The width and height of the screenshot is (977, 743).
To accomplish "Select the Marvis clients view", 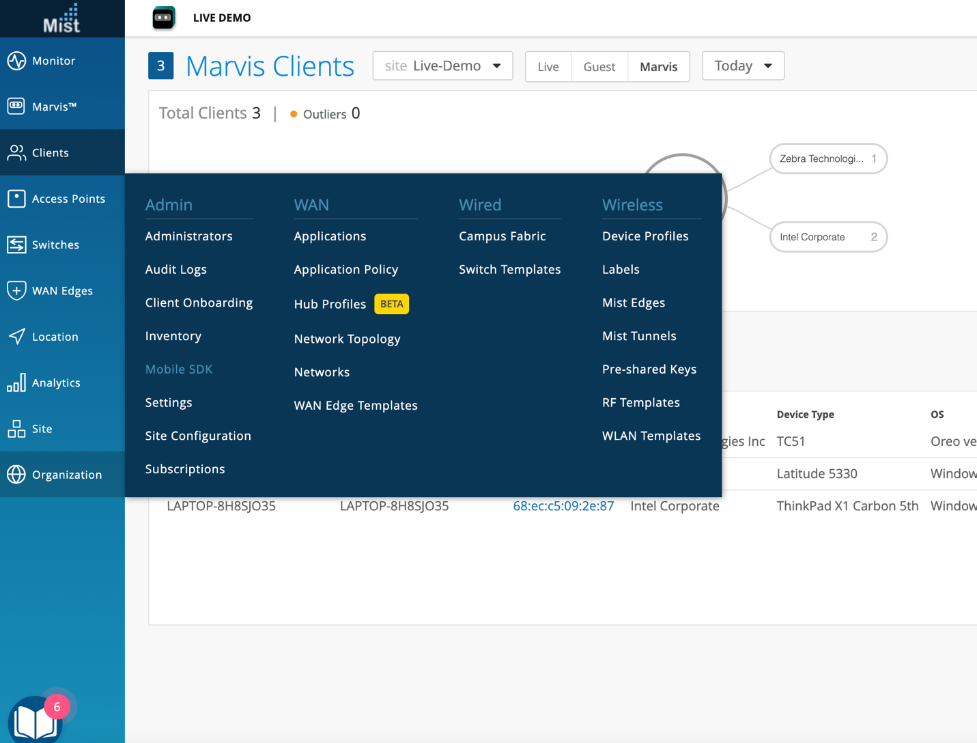I will point(658,66).
